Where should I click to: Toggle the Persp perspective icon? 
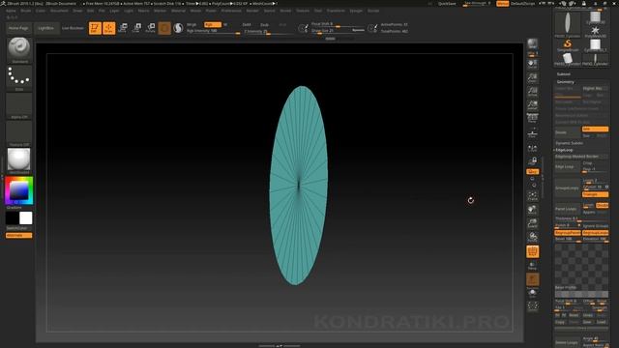coord(533,118)
